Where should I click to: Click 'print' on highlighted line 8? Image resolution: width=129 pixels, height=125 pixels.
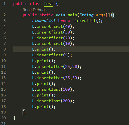pyautogui.click(x=43, y=49)
